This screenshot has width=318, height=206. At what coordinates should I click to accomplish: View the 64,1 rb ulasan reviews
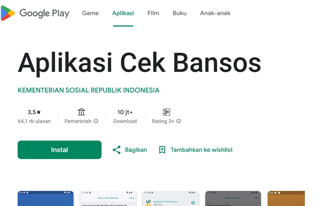click(x=34, y=121)
